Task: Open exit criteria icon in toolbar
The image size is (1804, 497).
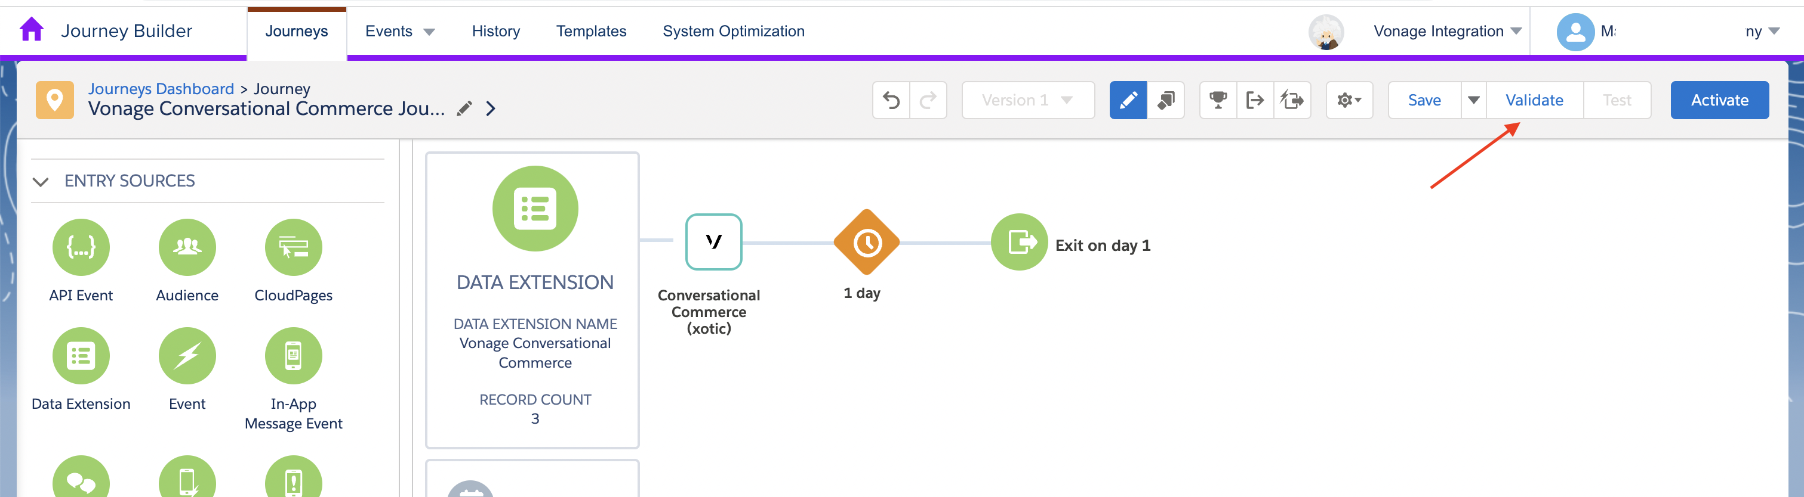Action: (x=1255, y=101)
